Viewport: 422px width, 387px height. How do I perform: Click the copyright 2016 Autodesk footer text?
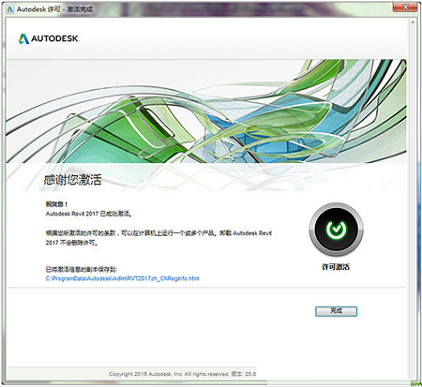(x=182, y=374)
